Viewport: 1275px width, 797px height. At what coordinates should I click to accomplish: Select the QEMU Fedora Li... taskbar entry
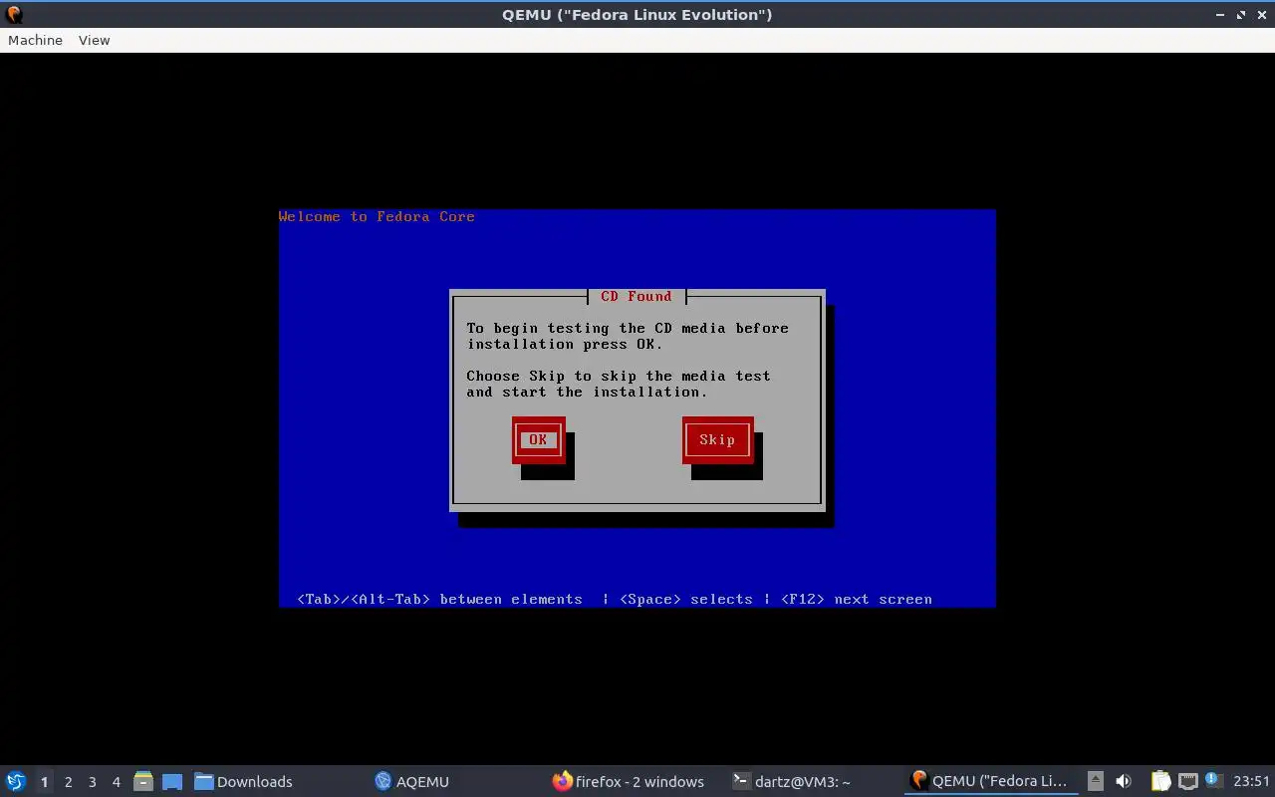[x=990, y=781]
